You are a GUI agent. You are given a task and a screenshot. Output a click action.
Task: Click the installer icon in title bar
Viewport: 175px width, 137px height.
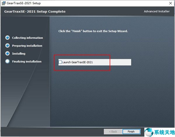(3, 3)
